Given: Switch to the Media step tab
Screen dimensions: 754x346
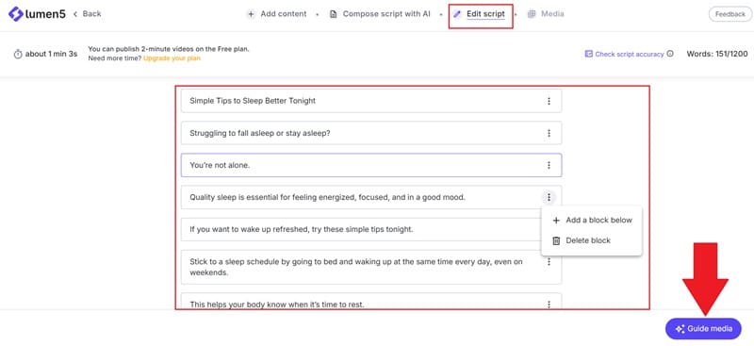Looking at the screenshot, I should pyautogui.click(x=546, y=14).
